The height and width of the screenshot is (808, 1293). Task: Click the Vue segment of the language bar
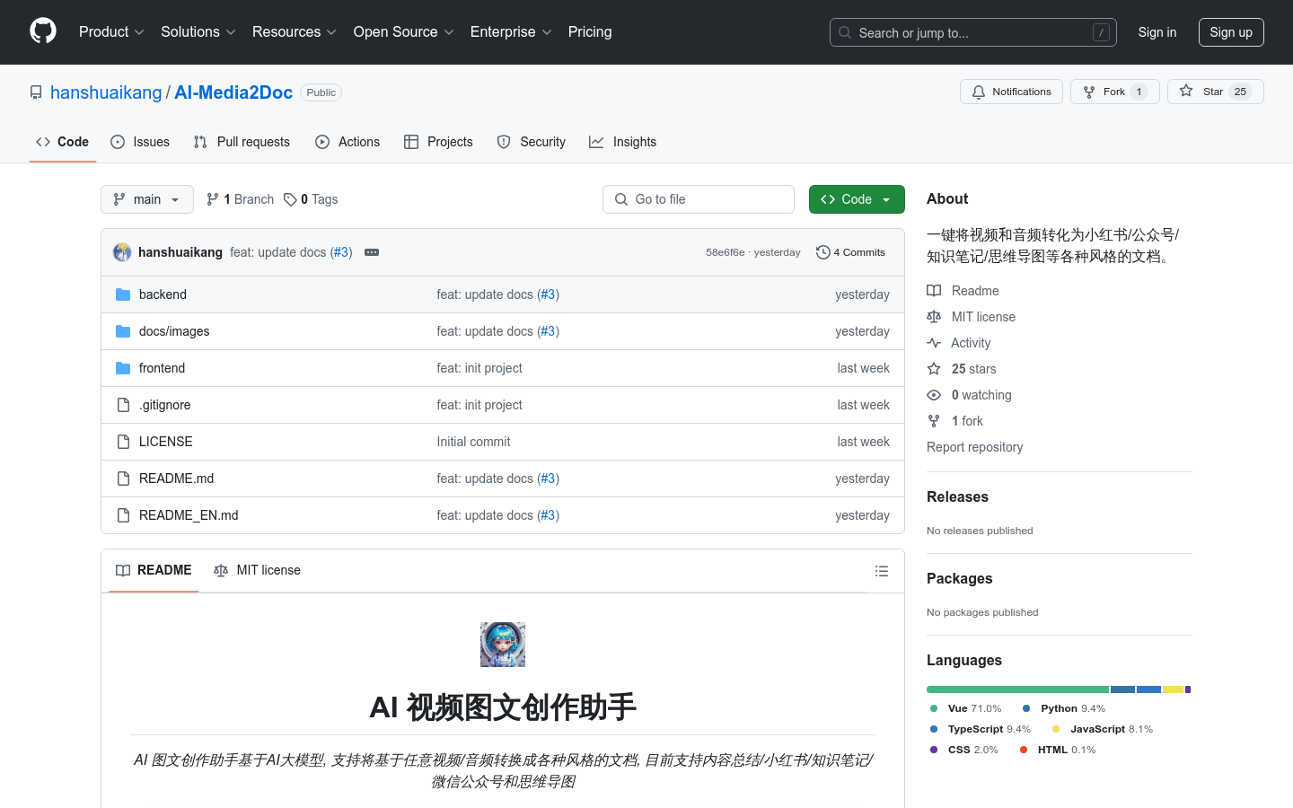point(1017,689)
